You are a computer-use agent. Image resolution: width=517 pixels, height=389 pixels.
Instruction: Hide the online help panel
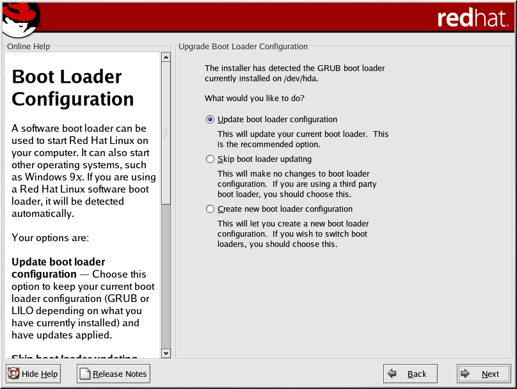[x=33, y=374]
